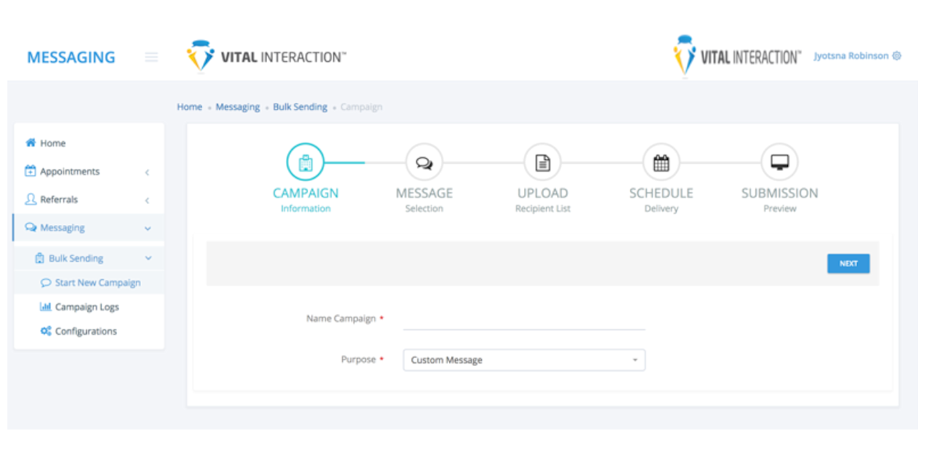Click the MESSAGING header title

[71, 57]
